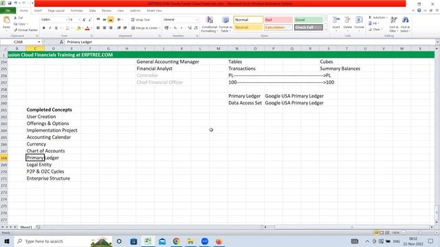Image resolution: width=440 pixels, height=247 pixels.
Task: Open the File tab
Action: click(8, 11)
